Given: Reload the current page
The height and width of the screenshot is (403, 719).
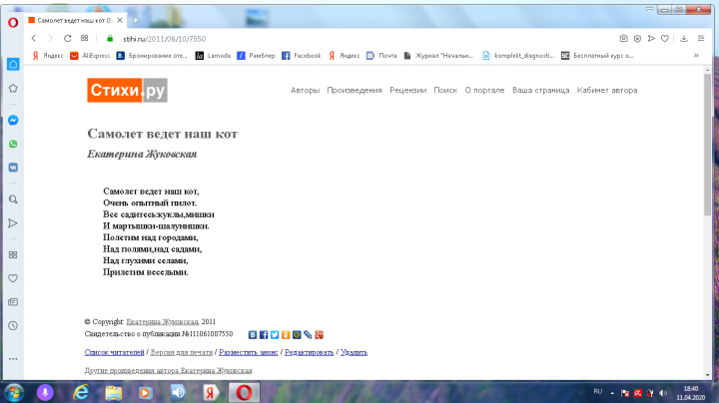Looking at the screenshot, I should point(68,39).
